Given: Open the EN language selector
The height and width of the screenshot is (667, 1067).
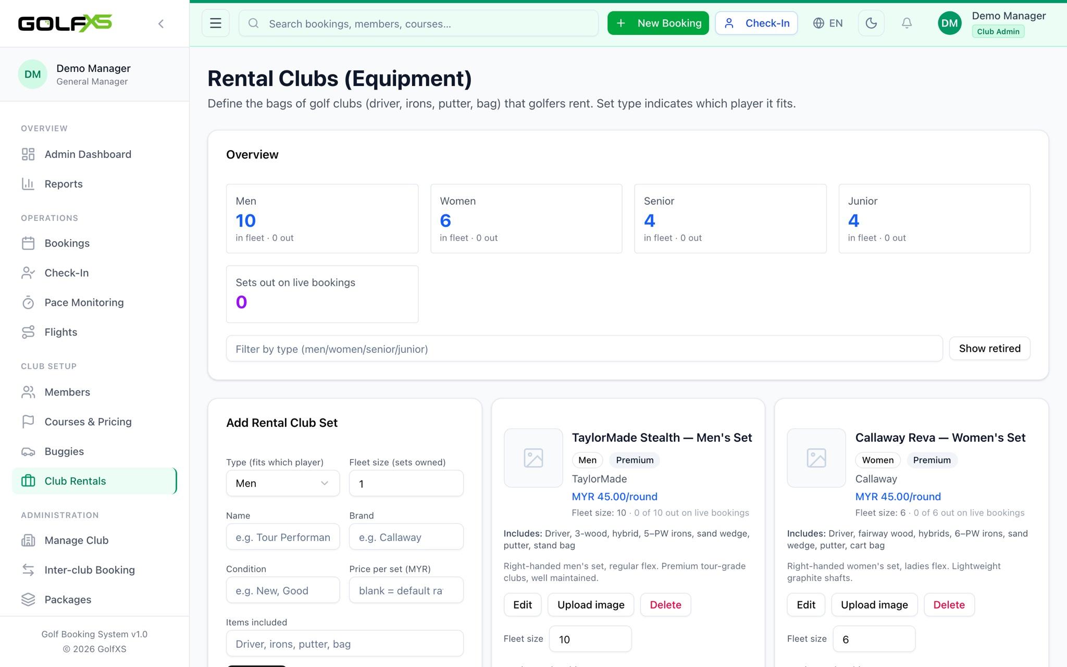Looking at the screenshot, I should [x=828, y=23].
